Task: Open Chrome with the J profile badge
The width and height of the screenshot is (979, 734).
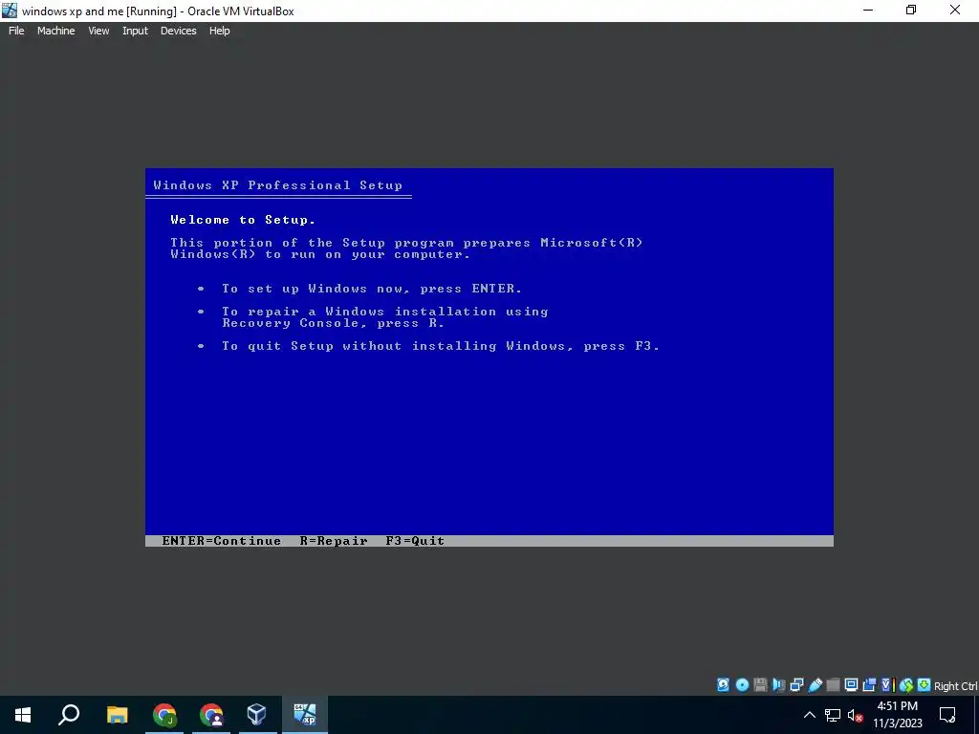Action: (164, 715)
